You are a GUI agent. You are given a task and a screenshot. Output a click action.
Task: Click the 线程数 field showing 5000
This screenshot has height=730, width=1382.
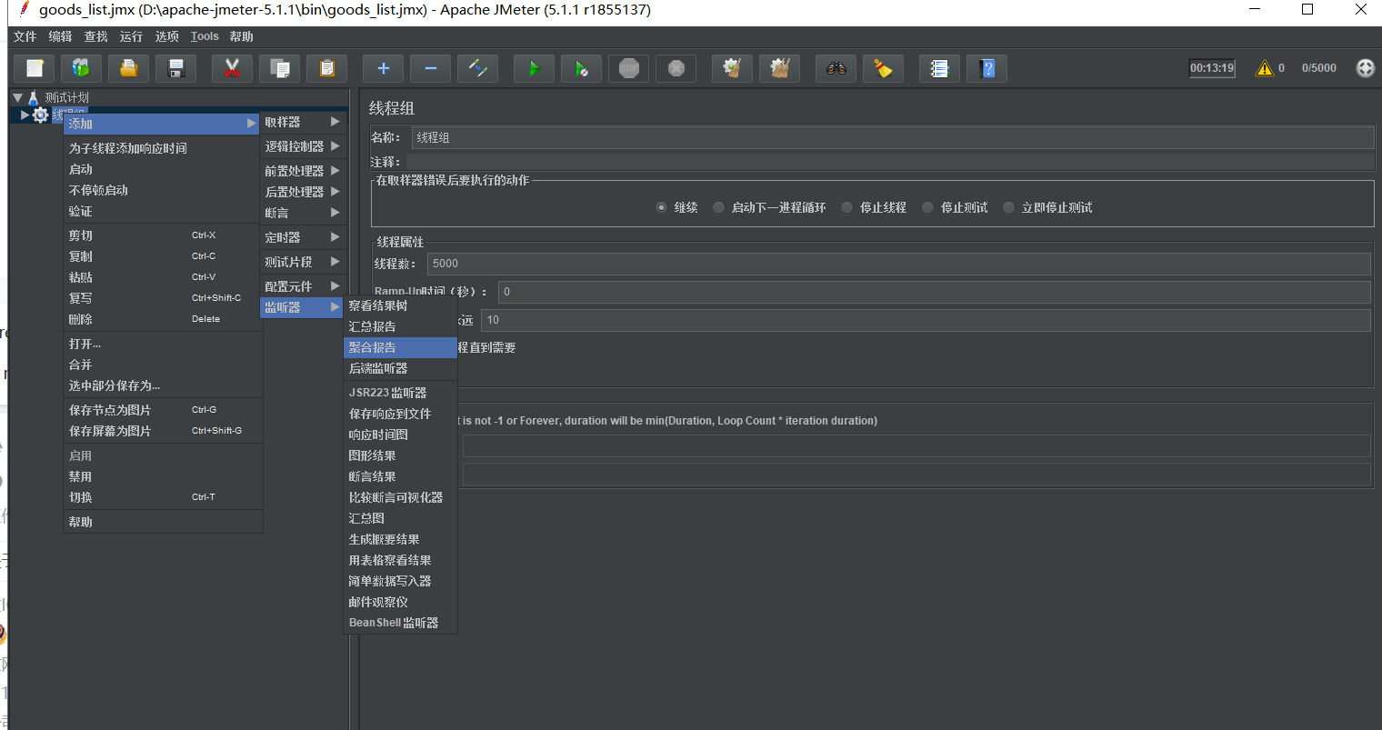898,264
